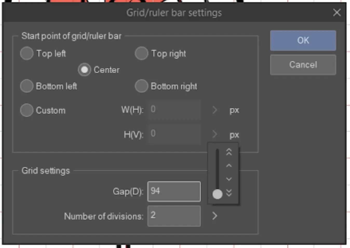Image resolution: width=350 pixels, height=248 pixels.
Task: Click the single down-arrow to decrease gap
Action: click(229, 179)
